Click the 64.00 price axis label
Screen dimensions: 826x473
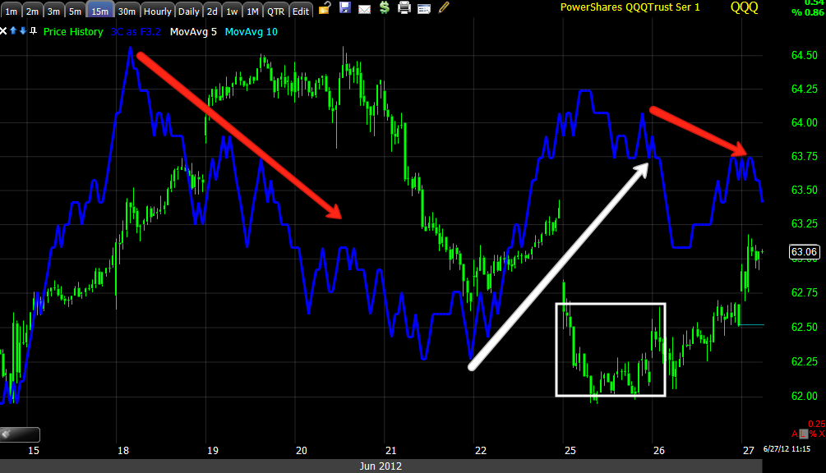[x=805, y=122]
